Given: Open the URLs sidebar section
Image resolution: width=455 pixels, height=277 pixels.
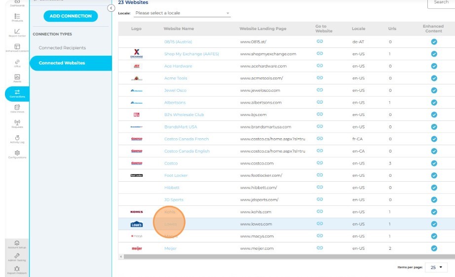Looking at the screenshot, I should point(17,63).
